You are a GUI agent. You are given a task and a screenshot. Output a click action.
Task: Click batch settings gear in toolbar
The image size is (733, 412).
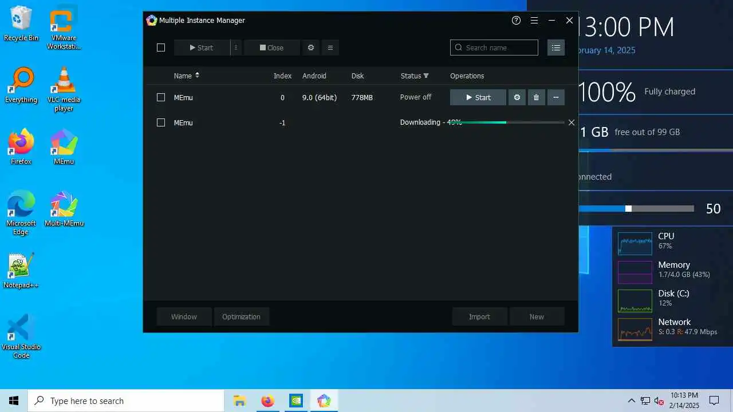311,47
